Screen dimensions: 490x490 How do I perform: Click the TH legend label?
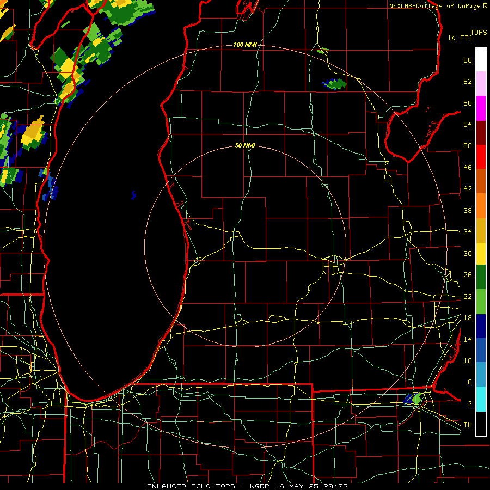pyautogui.click(x=468, y=425)
